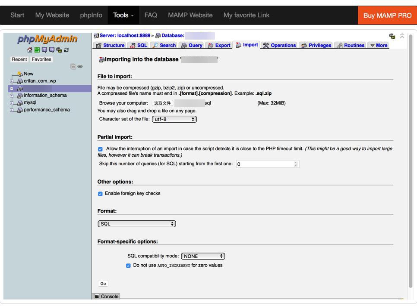Image resolution: width=417 pixels, height=306 pixels.
Task: Expand the information_schema tree node
Action: point(12,96)
